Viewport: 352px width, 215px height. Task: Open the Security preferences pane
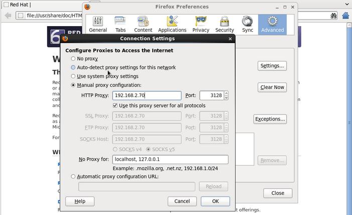click(x=224, y=25)
